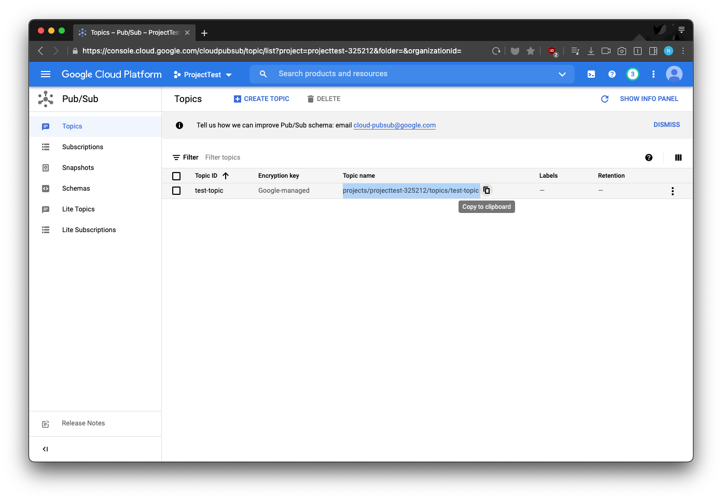Activate Cloud Shell from the top bar
722x500 pixels.
[x=591, y=74]
